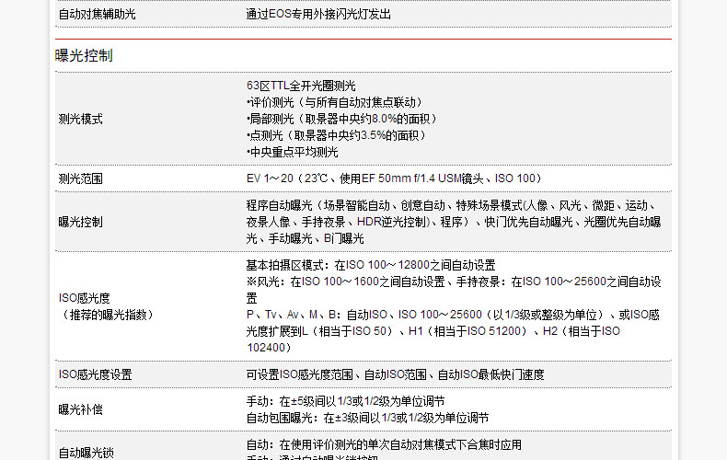The image size is (727, 460).
Task: Select the 可设置ISO感光度范围 value text
Action: (395, 374)
